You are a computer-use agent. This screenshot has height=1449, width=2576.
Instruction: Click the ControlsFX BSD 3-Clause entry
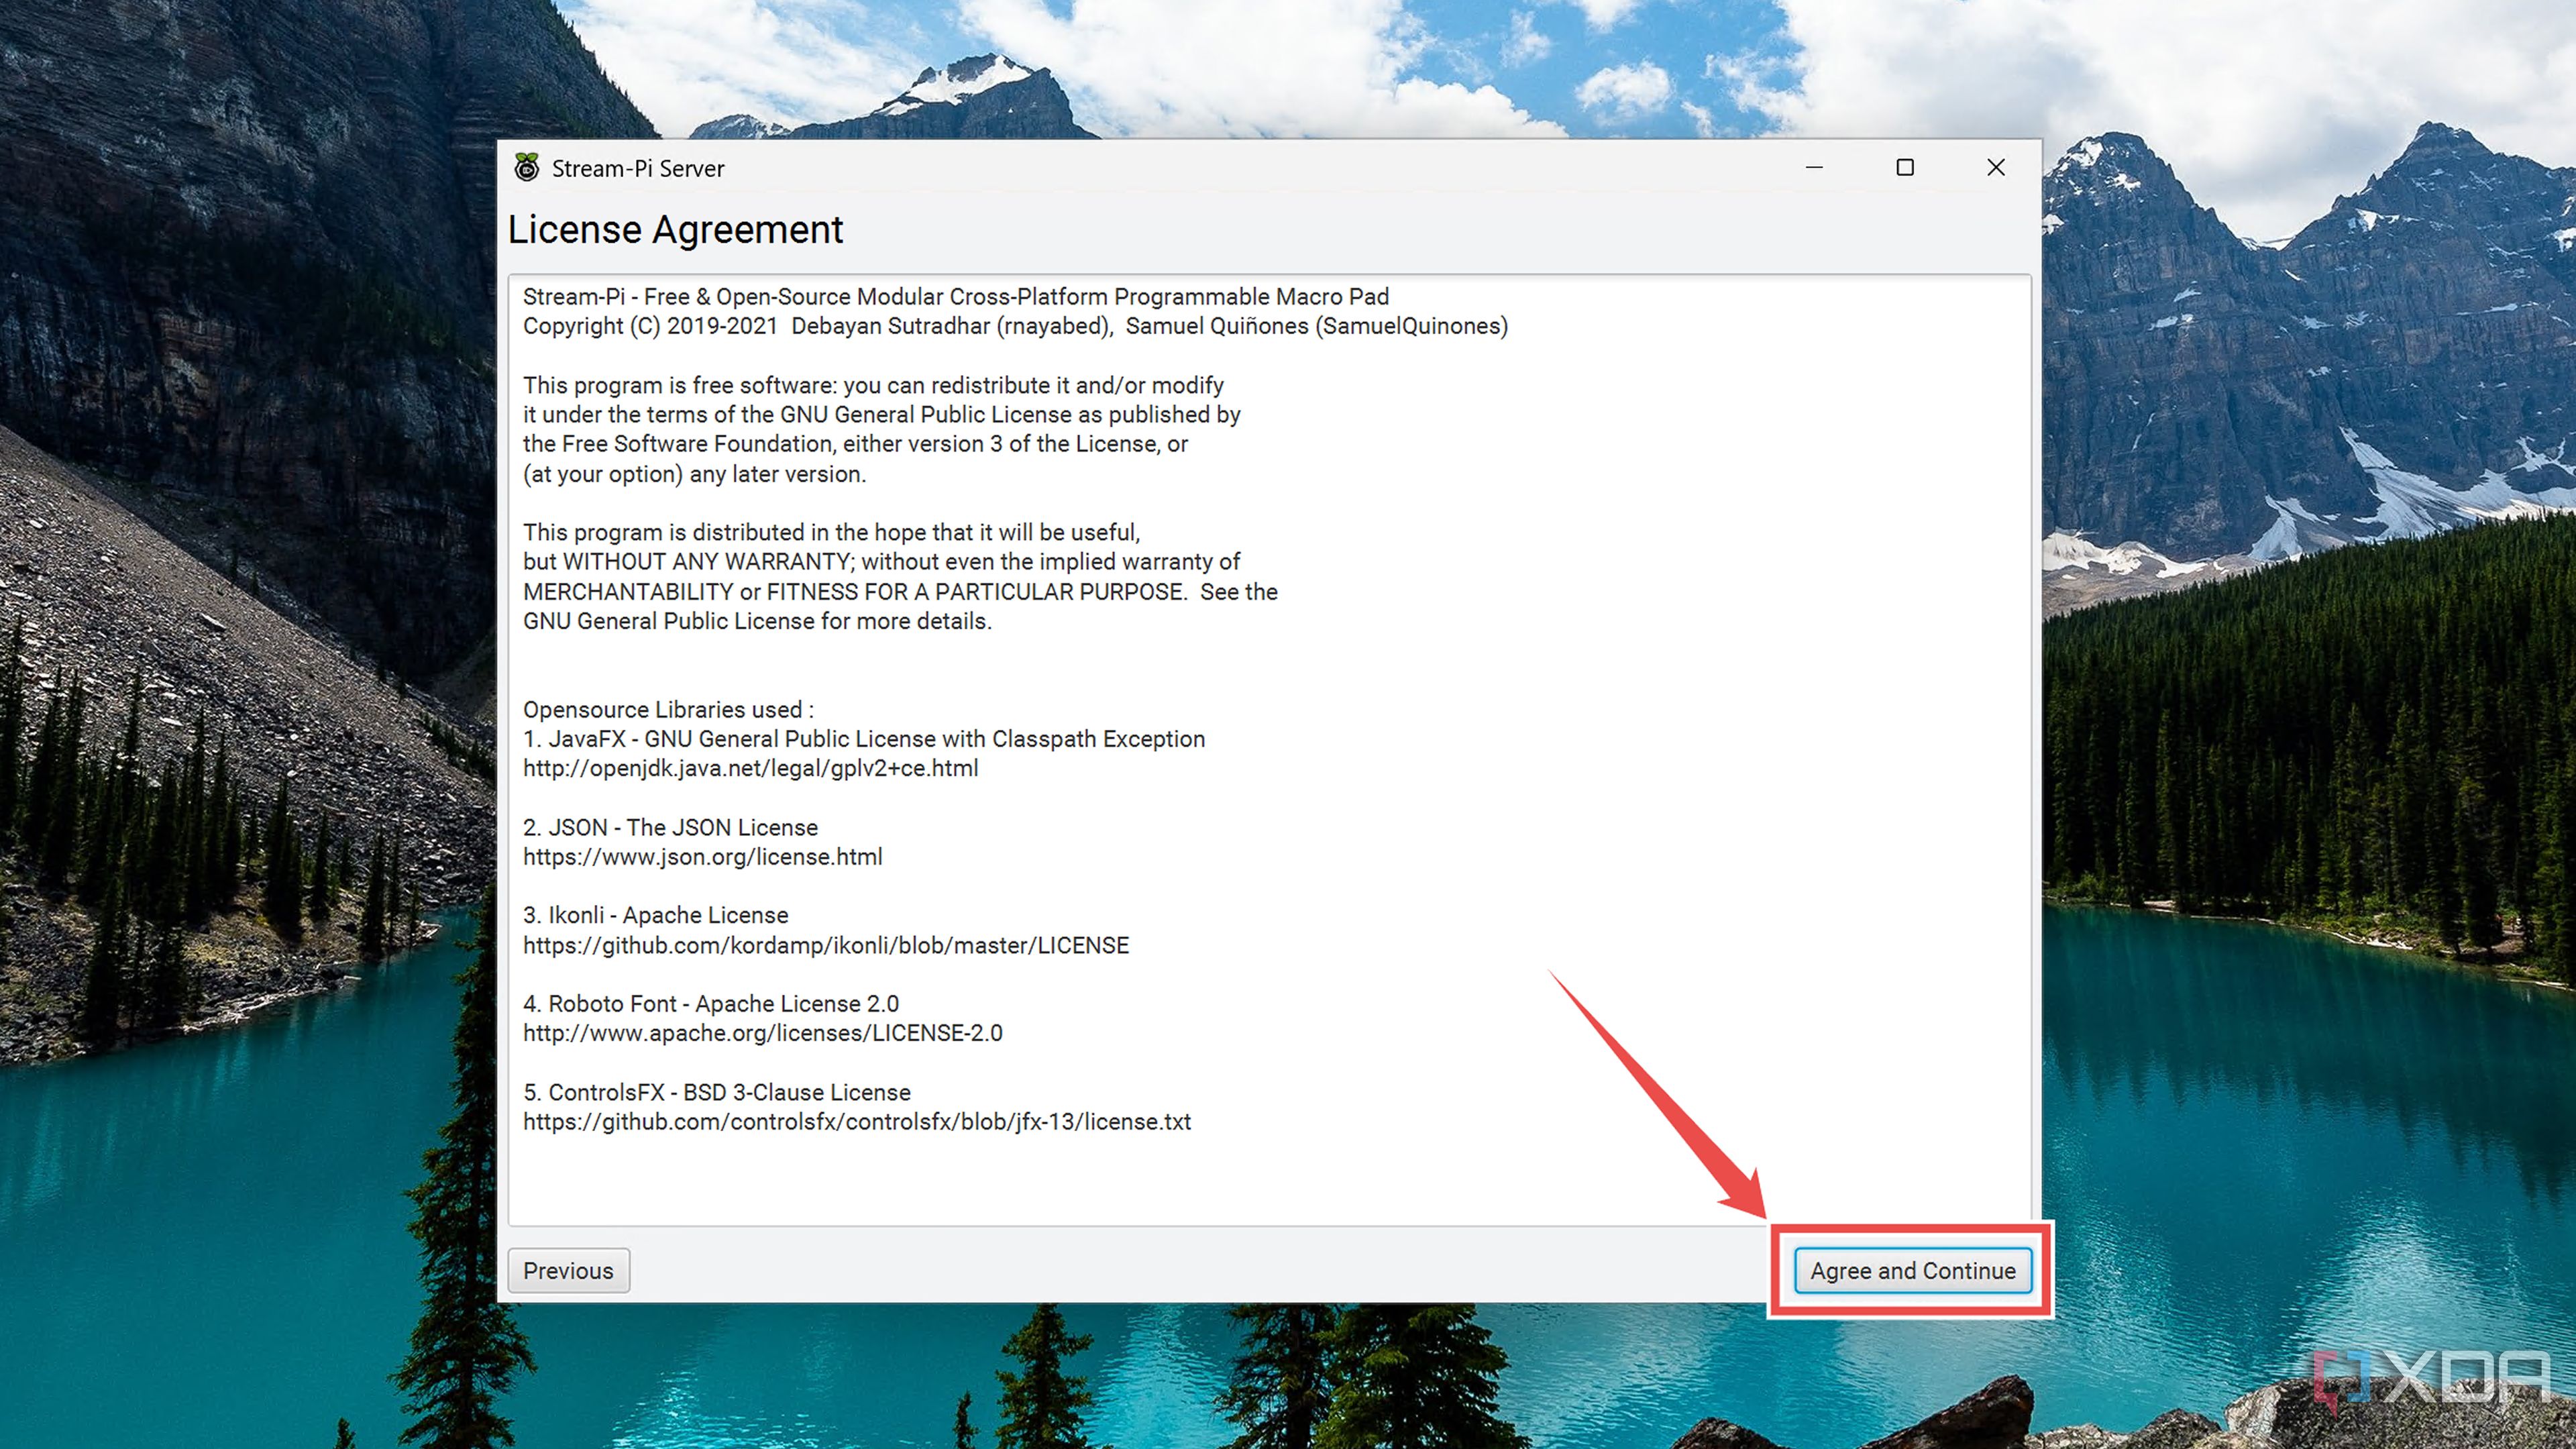click(716, 1092)
